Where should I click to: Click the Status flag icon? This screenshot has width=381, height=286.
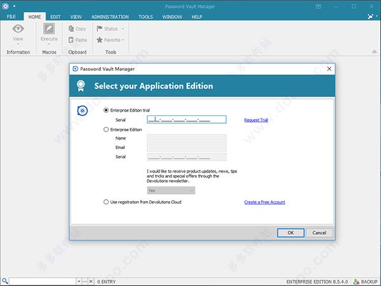(x=100, y=29)
